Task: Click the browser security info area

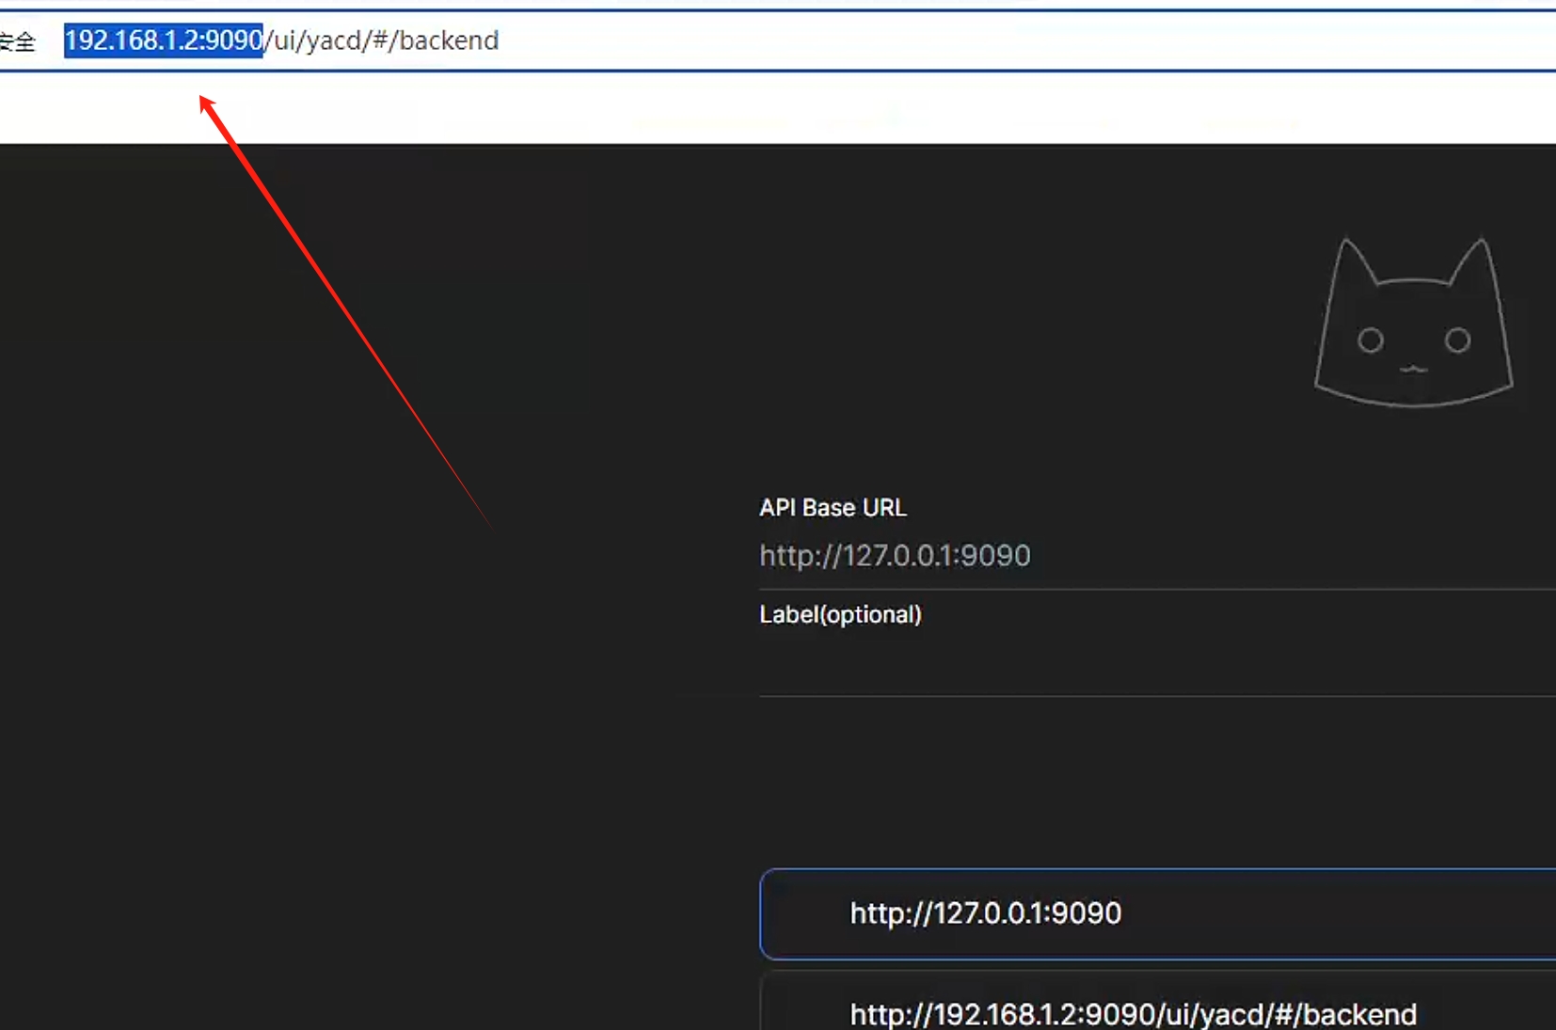Action: click(x=21, y=40)
